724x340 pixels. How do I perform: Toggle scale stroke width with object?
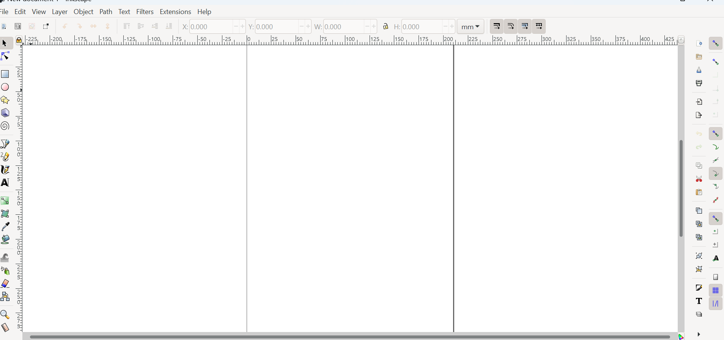pyautogui.click(x=497, y=26)
